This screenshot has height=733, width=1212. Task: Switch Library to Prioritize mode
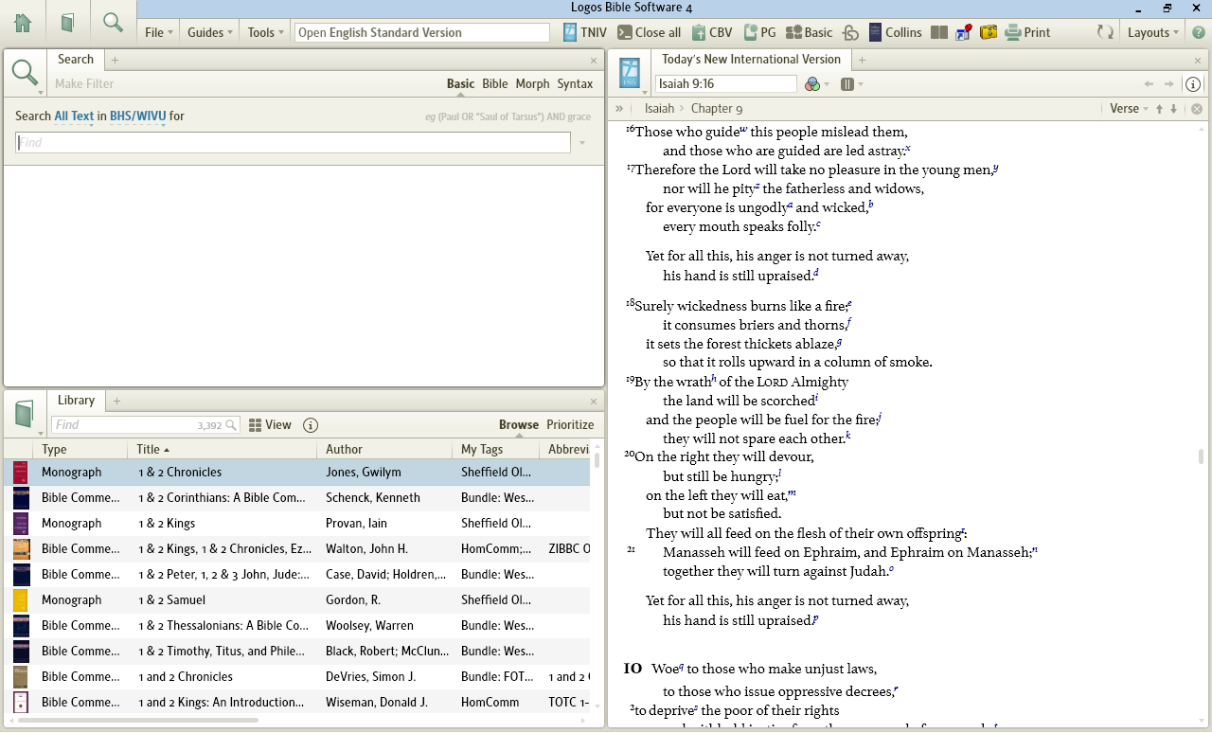(x=570, y=424)
